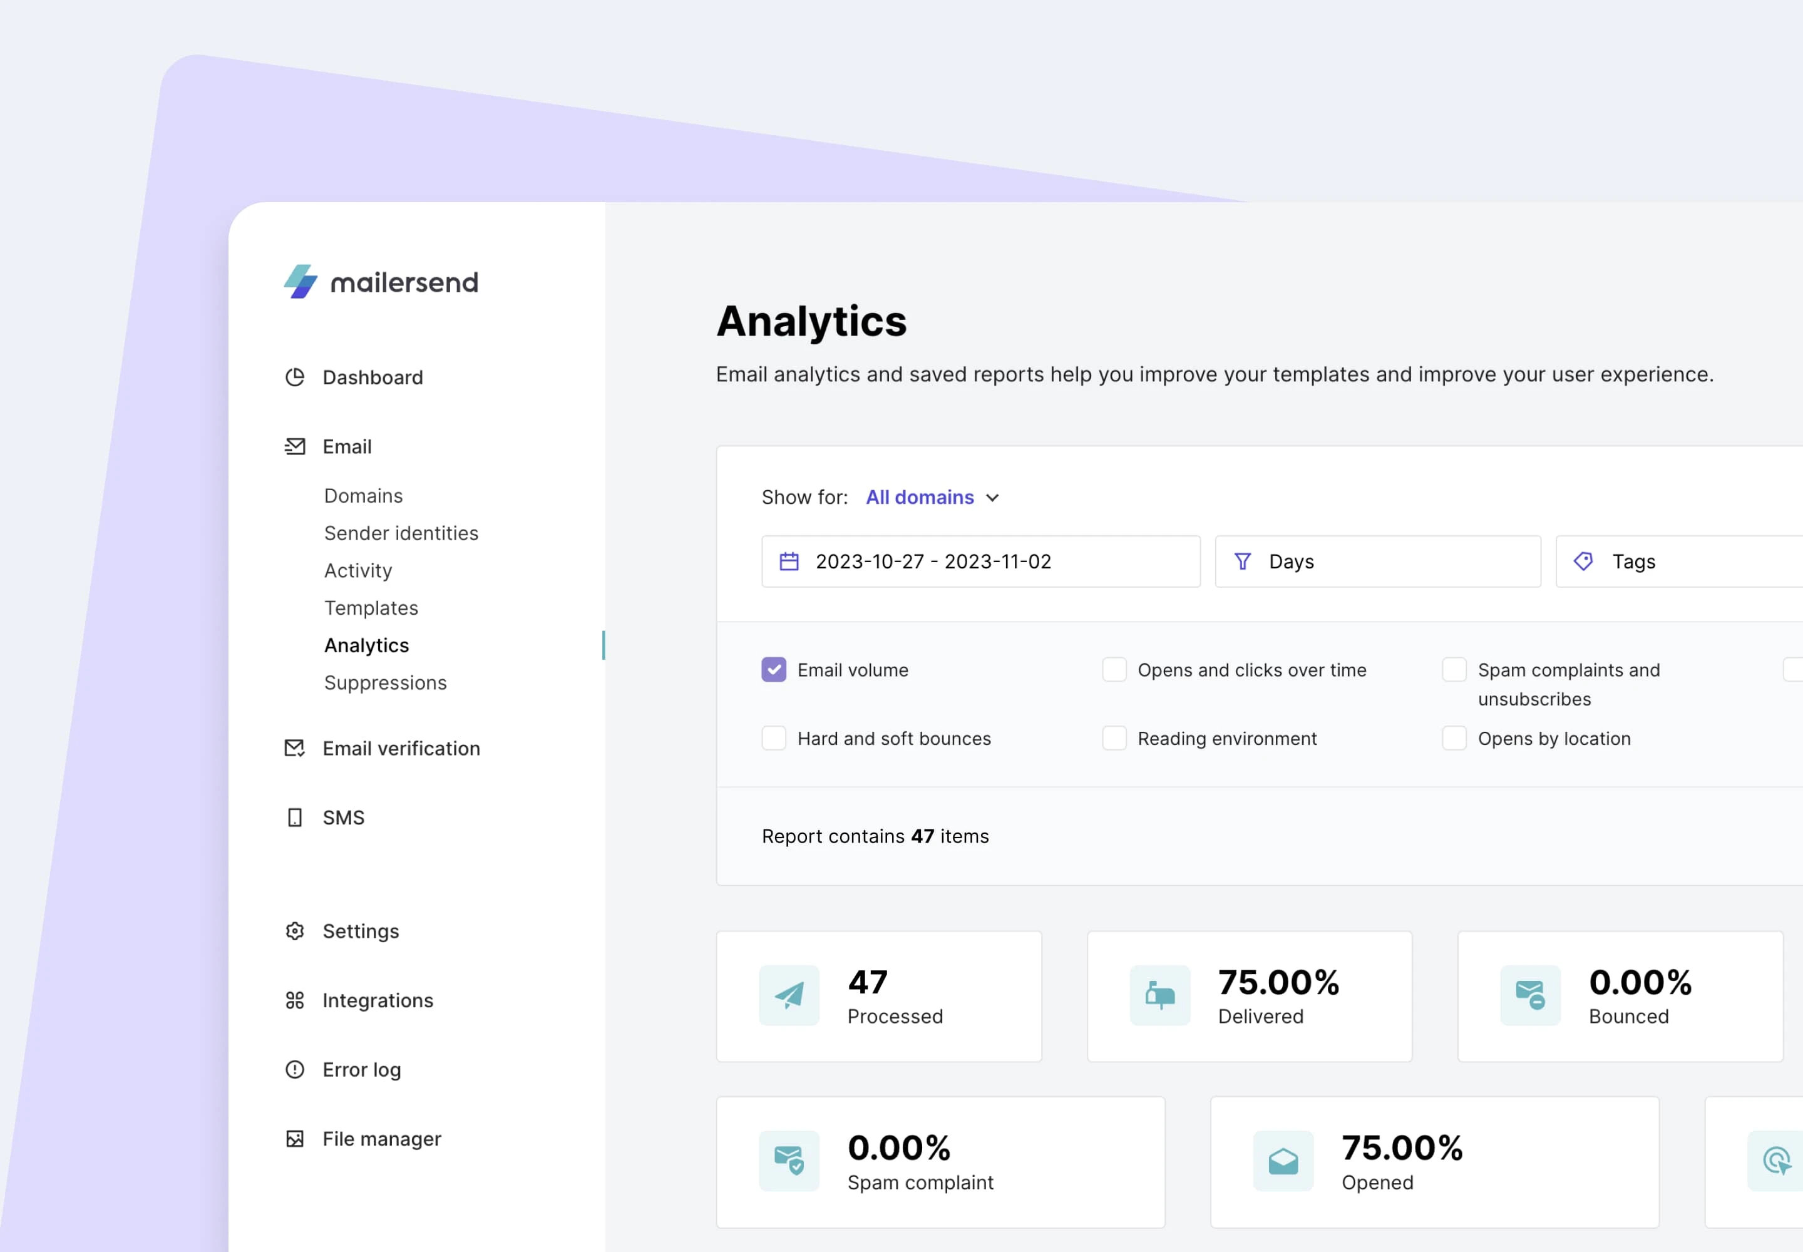This screenshot has width=1803, height=1252.
Task: Click the 'Show for:' label
Action: click(x=805, y=497)
